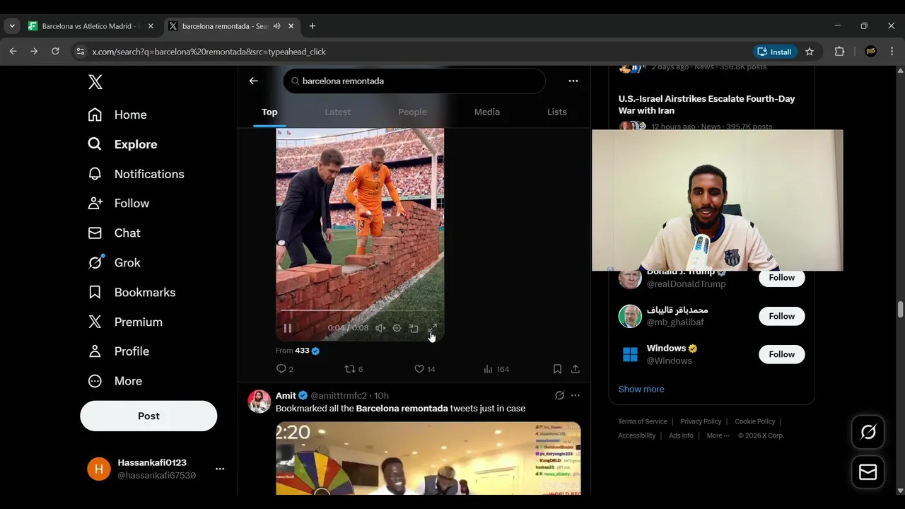Click the barcelona remontada search field
The width and height of the screenshot is (905, 509).
click(x=414, y=81)
